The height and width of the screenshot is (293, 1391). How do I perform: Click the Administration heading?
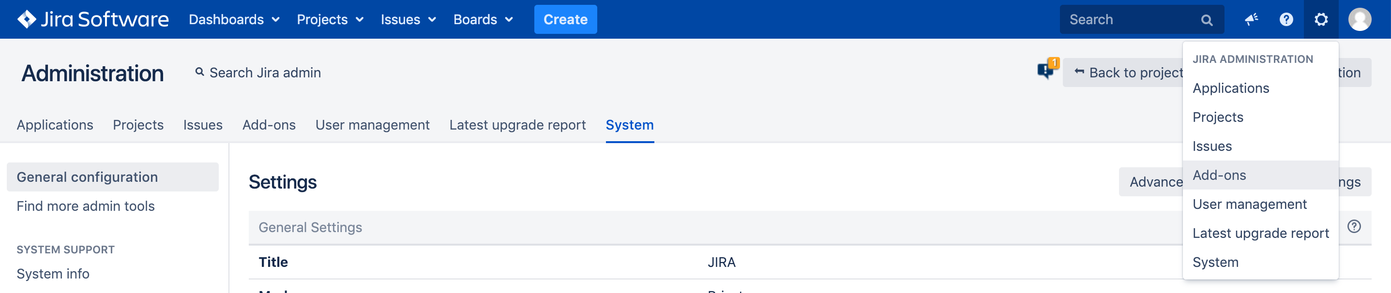point(92,73)
